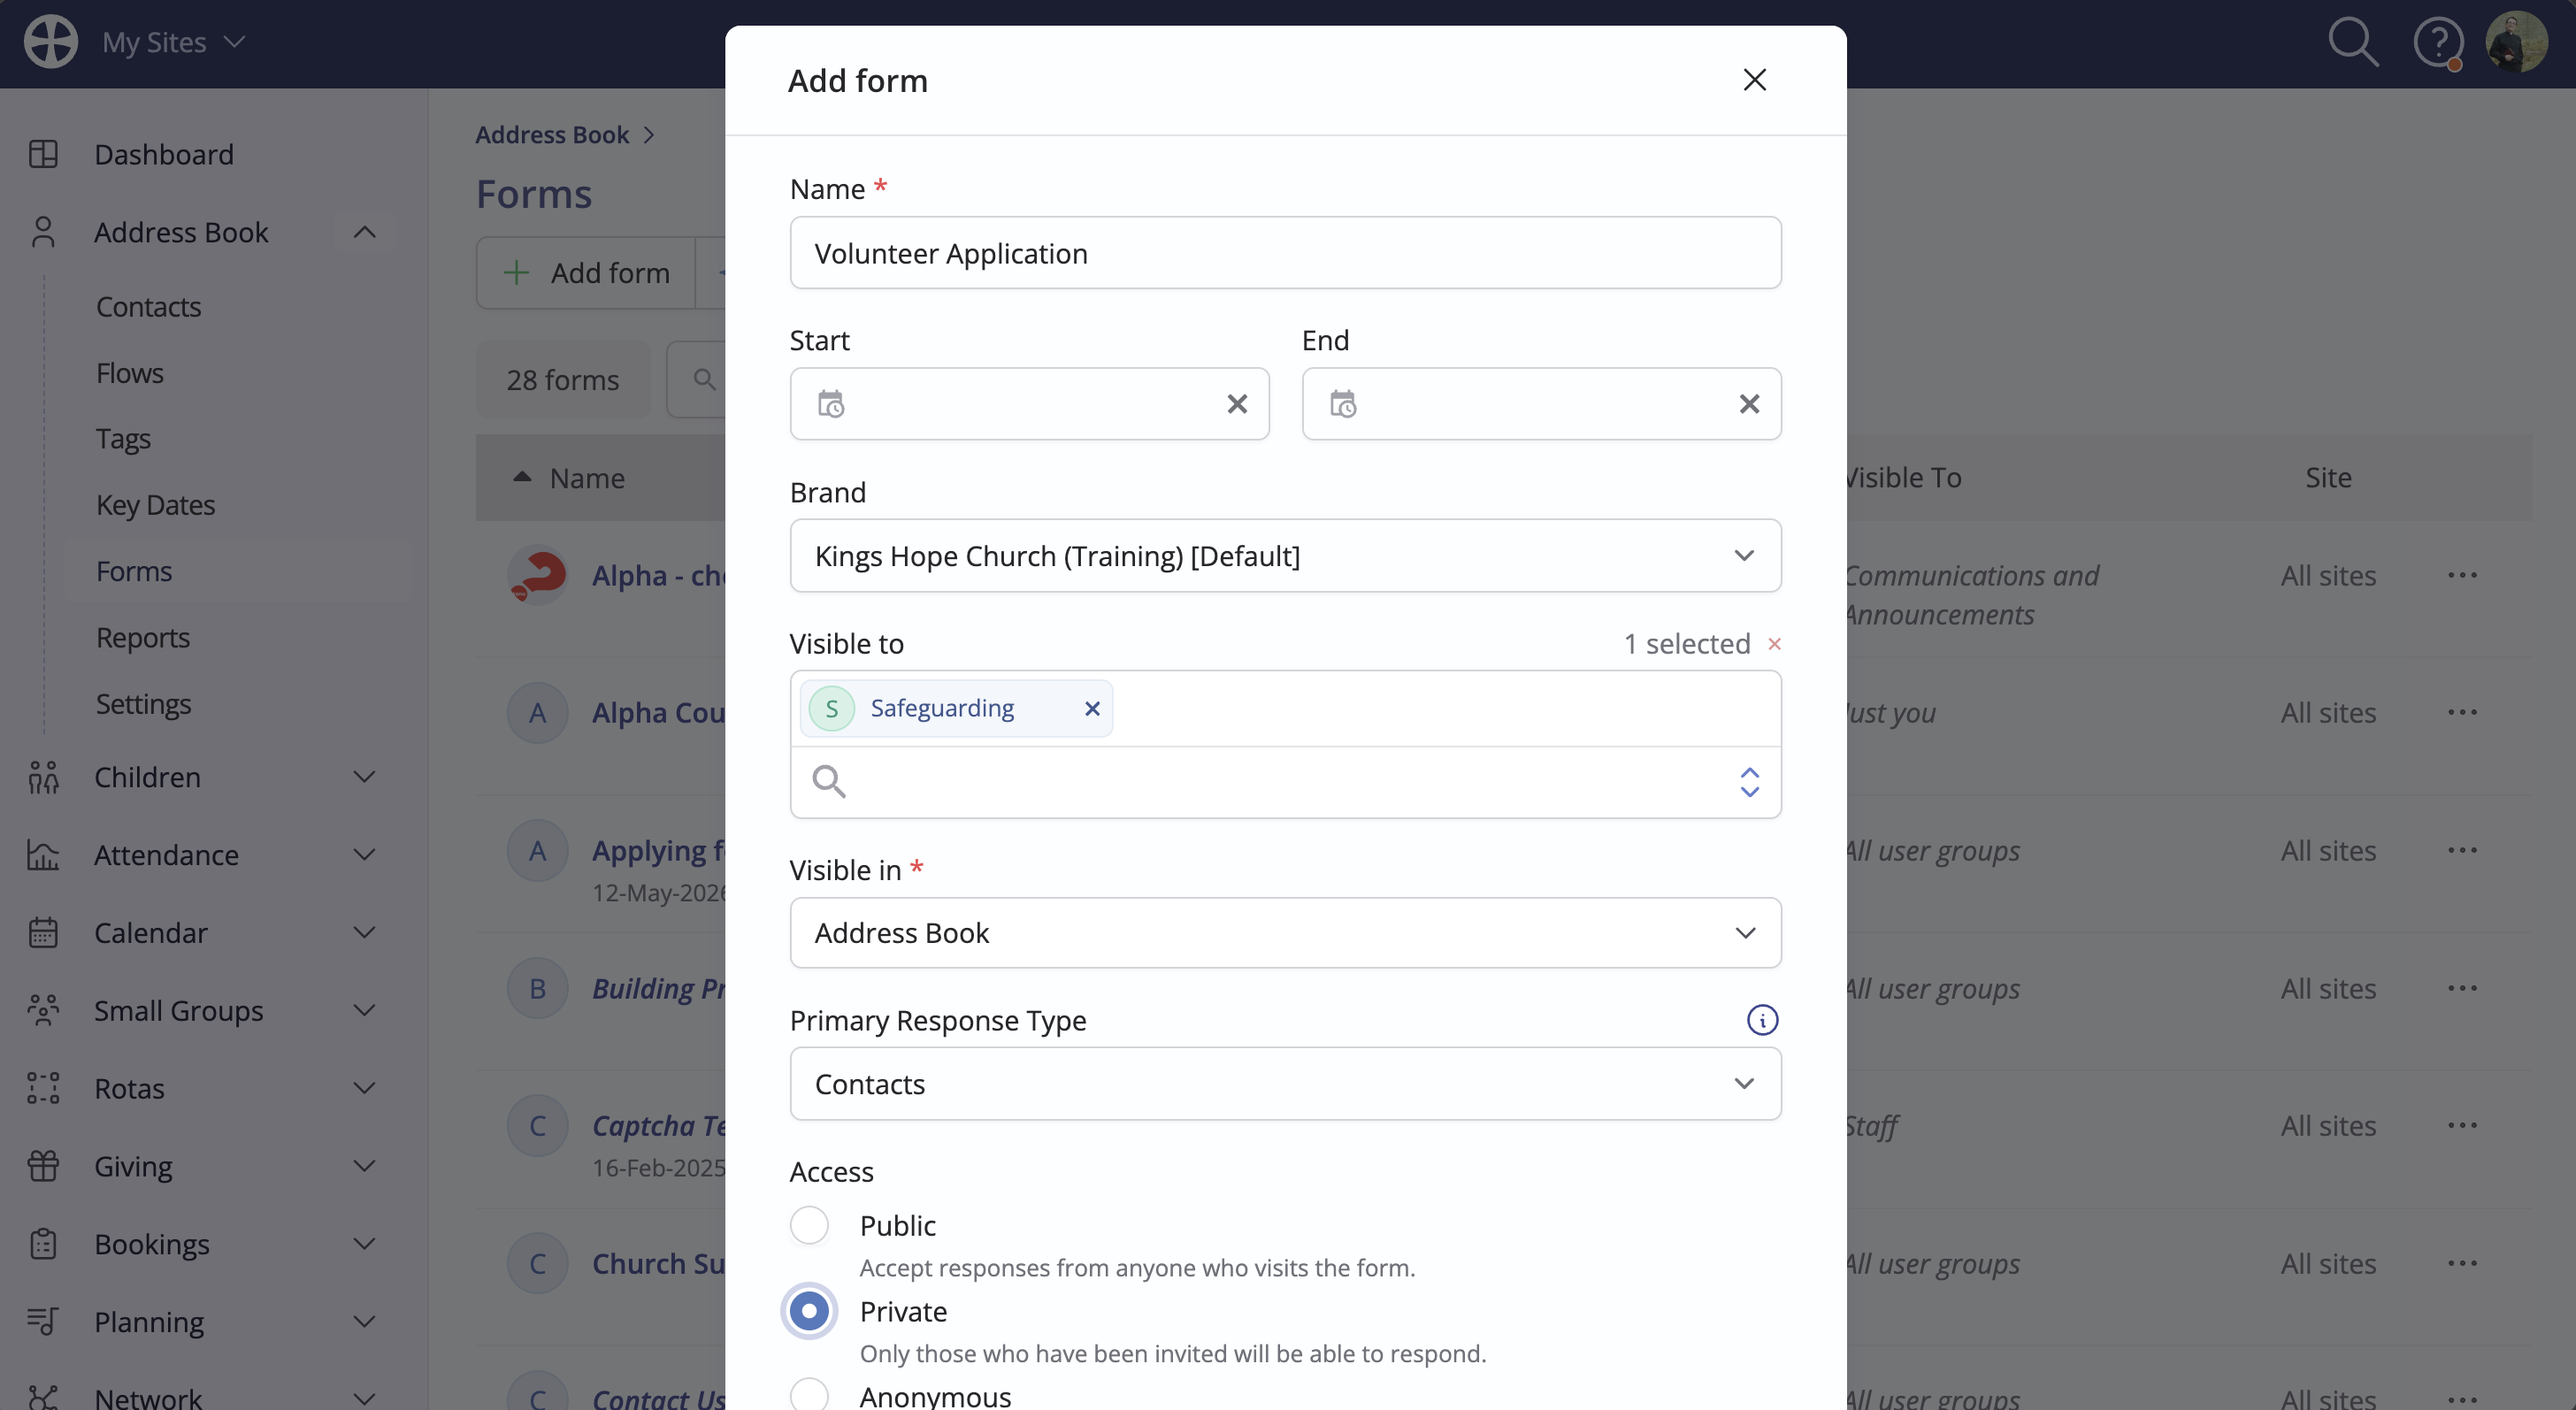Open options menu for Applying row
Image resolution: width=2576 pixels, height=1410 pixels.
coord(2462,851)
